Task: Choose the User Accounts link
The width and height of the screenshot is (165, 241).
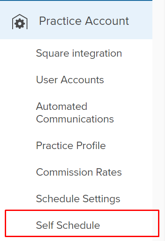Action: 70,80
